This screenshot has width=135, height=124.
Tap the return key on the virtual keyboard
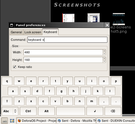point(95,111)
